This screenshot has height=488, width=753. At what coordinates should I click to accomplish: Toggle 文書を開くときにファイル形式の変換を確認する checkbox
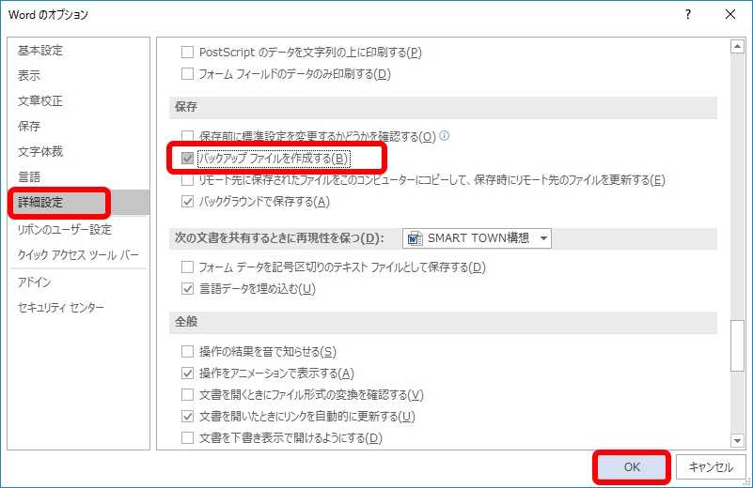187,395
